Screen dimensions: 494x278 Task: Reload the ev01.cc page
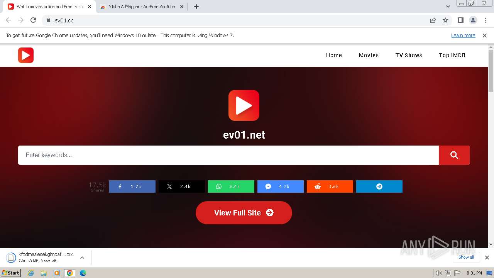pos(33,20)
